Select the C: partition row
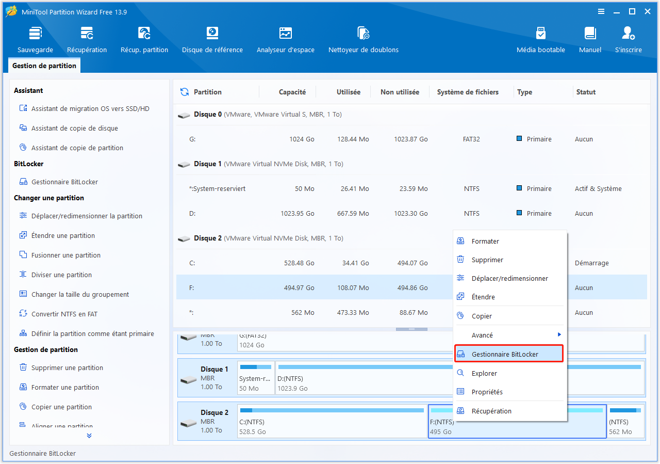This screenshot has width=660, height=464. point(315,263)
